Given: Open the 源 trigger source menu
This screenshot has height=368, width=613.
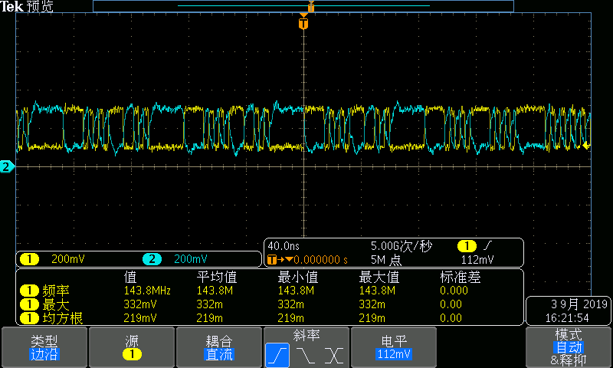Looking at the screenshot, I should tap(132, 347).
